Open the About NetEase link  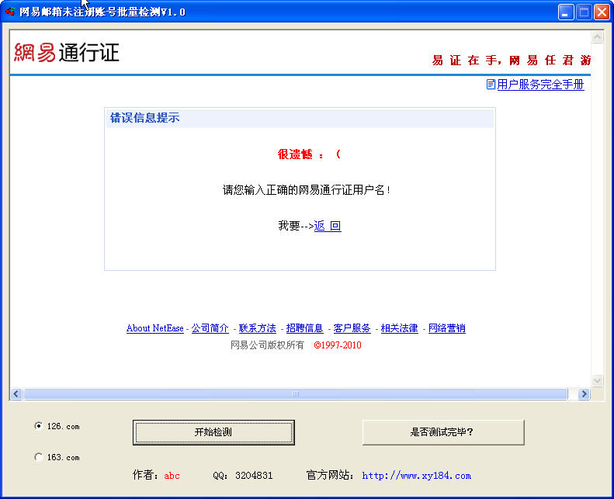(x=154, y=328)
